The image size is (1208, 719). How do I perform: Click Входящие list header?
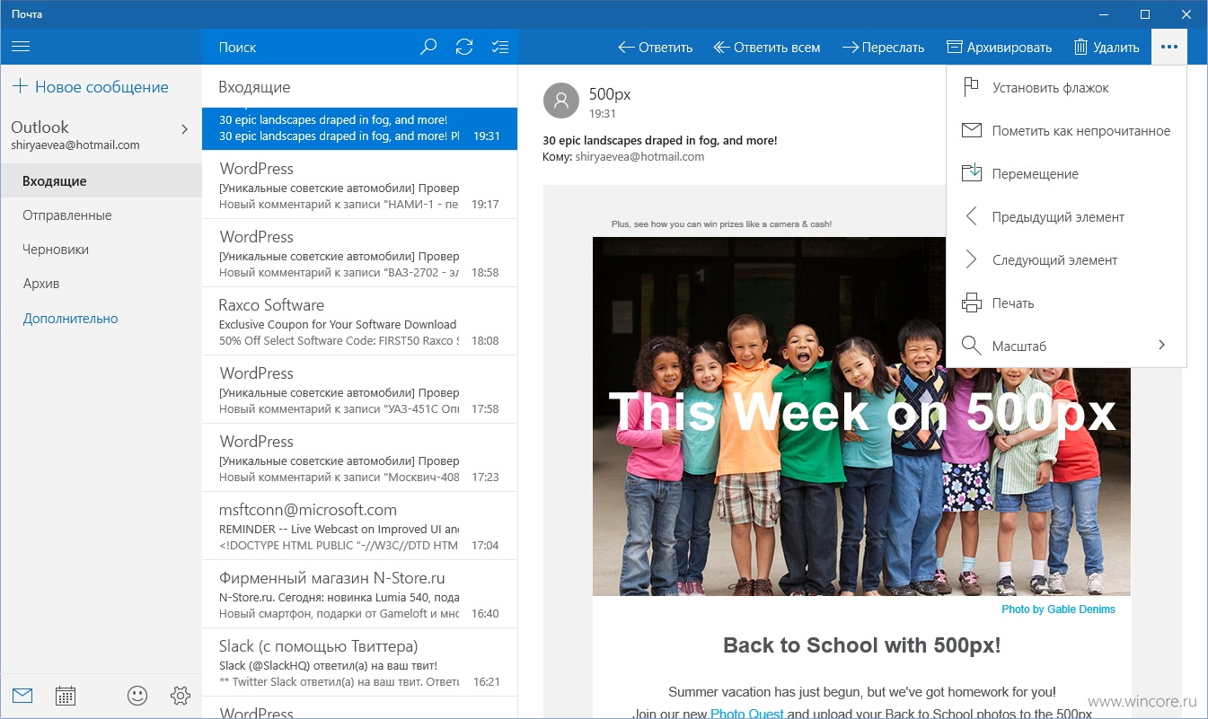[x=254, y=87]
